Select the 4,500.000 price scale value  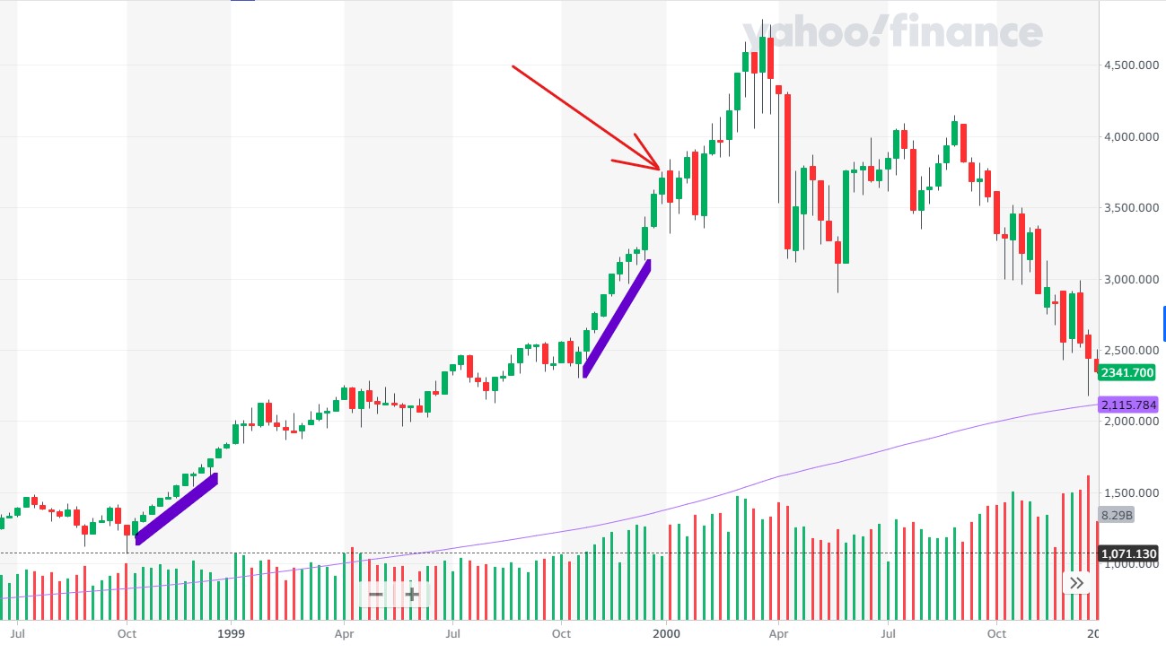tap(1130, 65)
